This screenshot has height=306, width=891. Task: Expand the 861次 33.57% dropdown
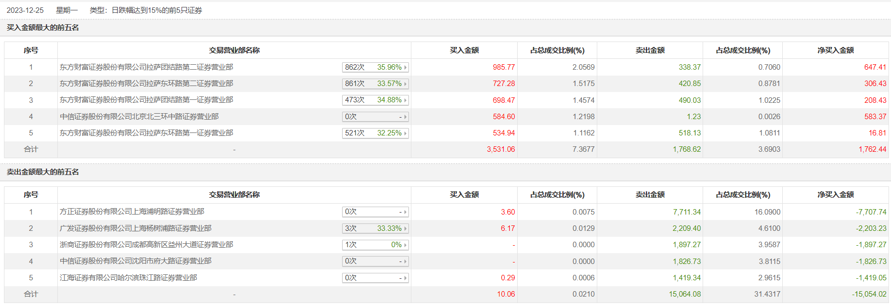[375, 84]
